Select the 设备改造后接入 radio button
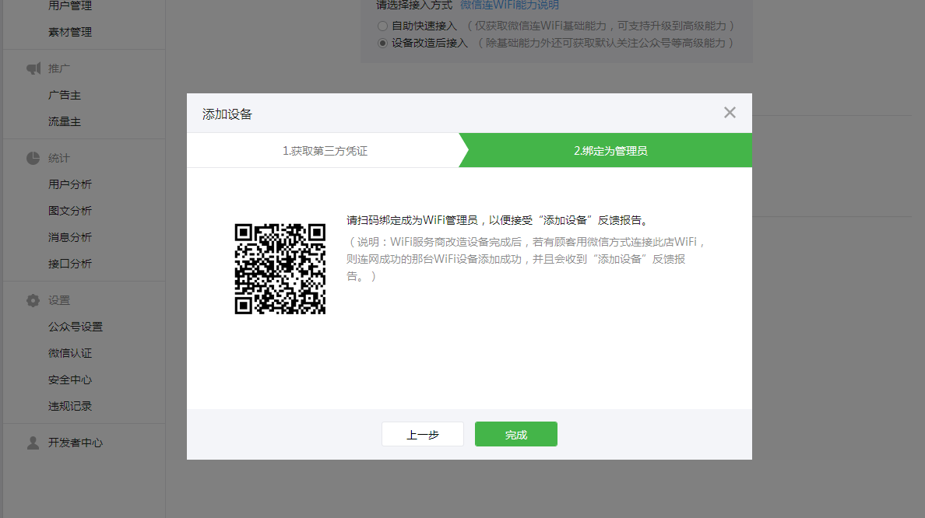Screen dimensions: 925x518 382,43
